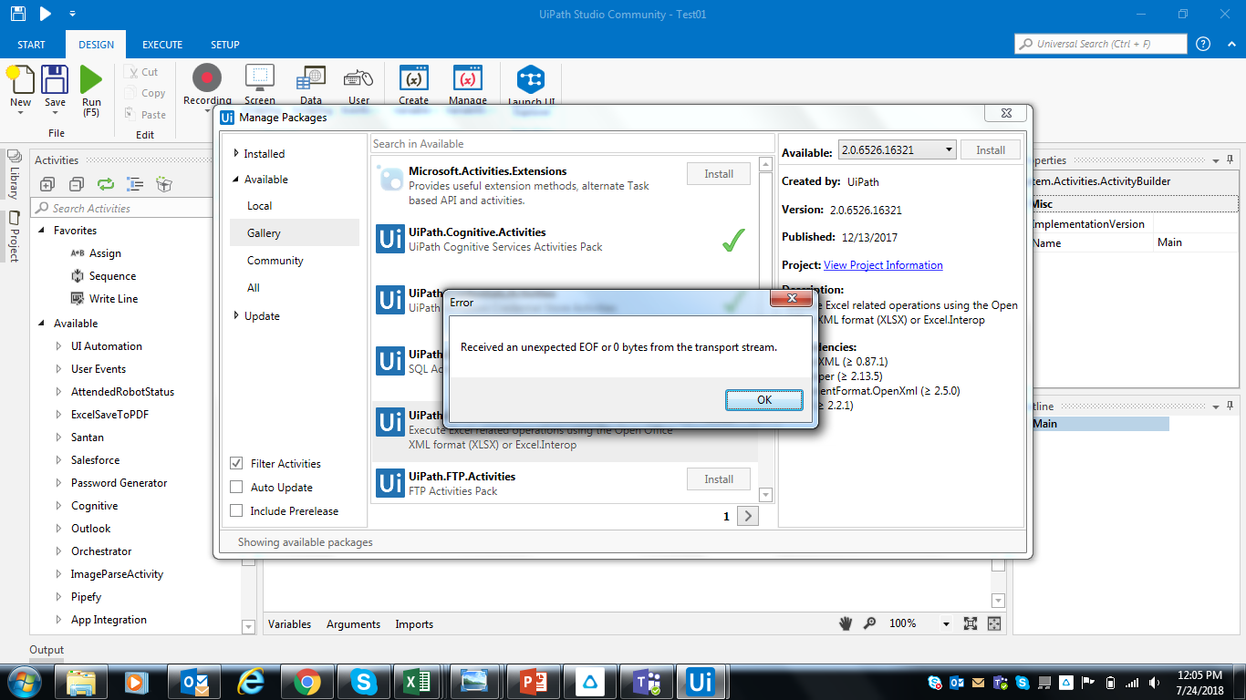The height and width of the screenshot is (700, 1246).
Task: Click the red Recording icon
Action: (207, 78)
